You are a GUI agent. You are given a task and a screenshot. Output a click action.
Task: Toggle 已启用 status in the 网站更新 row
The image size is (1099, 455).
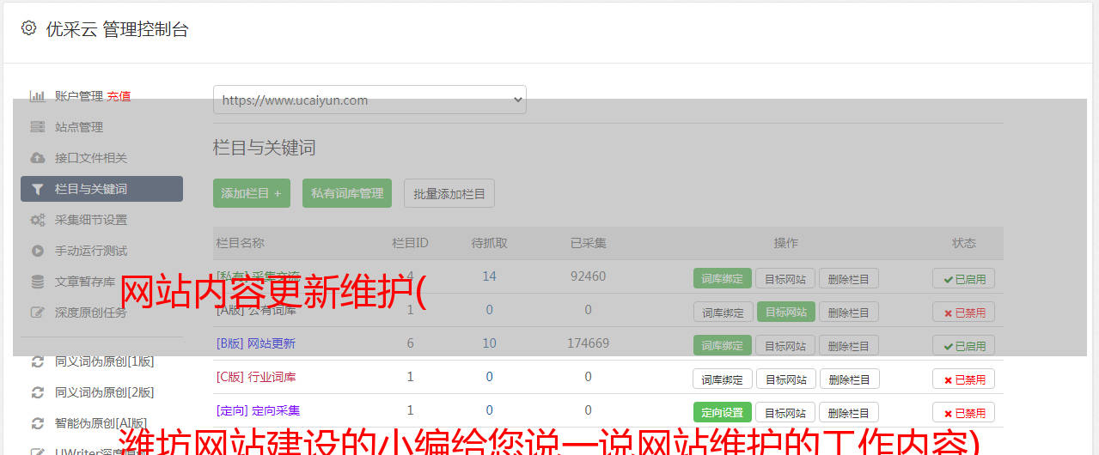(x=964, y=345)
